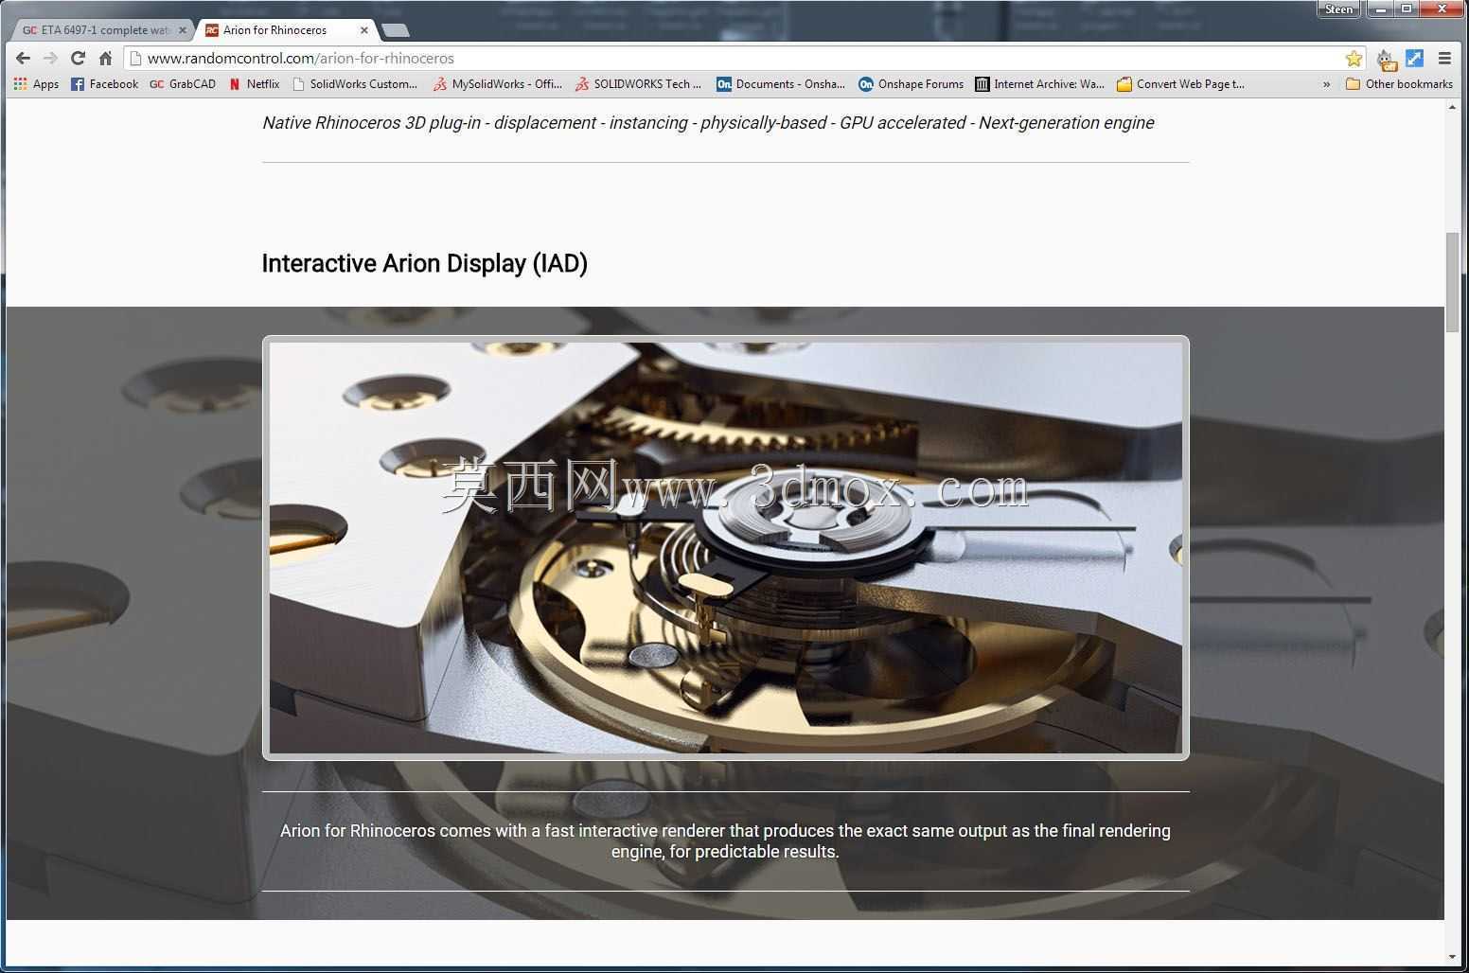This screenshot has height=973, width=1469.
Task: Click the blue arrow extension icon
Action: [1414, 58]
